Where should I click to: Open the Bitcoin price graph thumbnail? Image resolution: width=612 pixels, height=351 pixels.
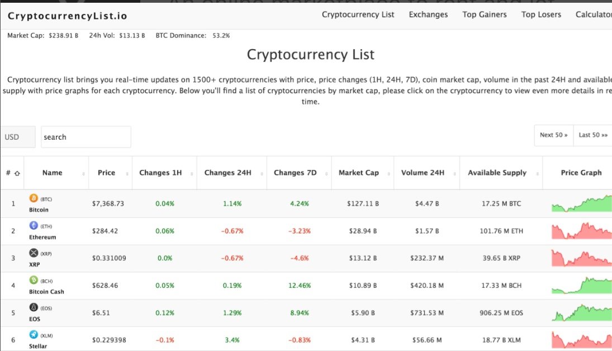[x=581, y=203]
